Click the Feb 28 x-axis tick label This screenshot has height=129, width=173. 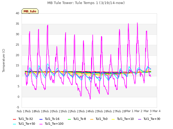121,111
